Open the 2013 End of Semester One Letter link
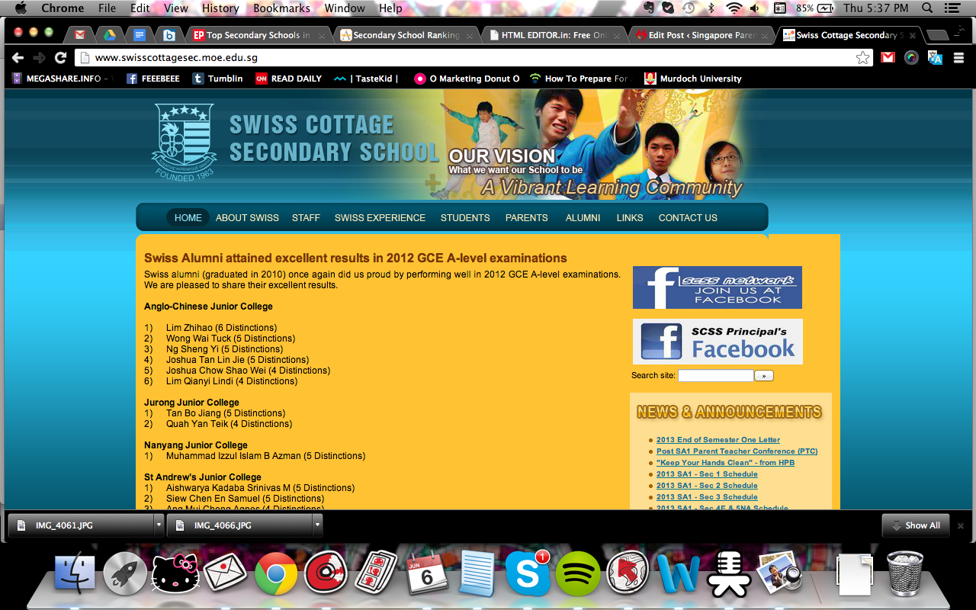The height and width of the screenshot is (610, 976). pyautogui.click(x=718, y=440)
